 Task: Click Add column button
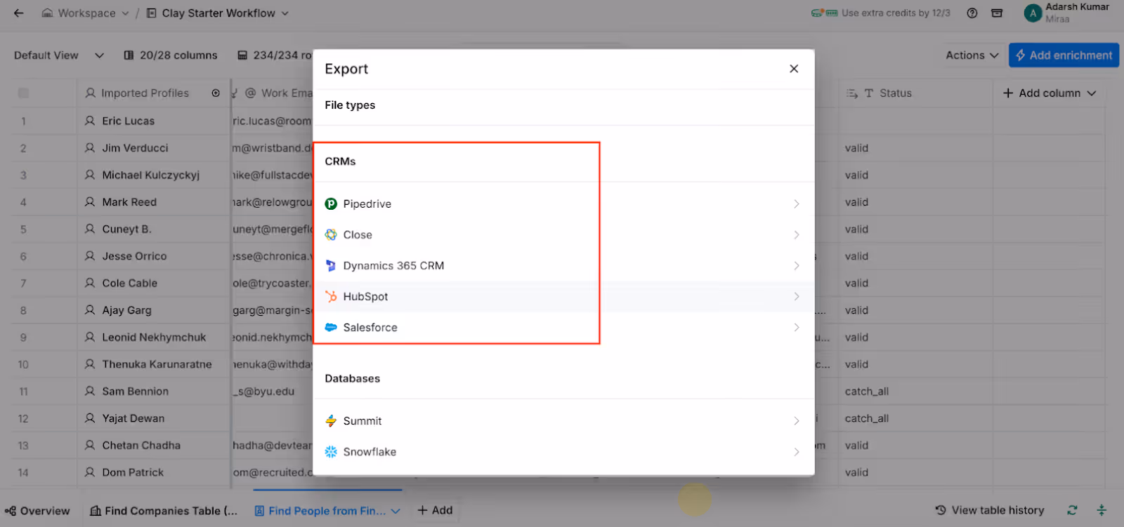pyautogui.click(x=1050, y=93)
